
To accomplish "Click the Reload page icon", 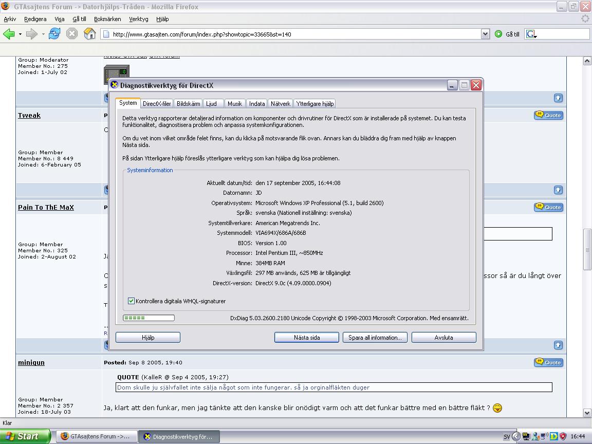I will coord(54,34).
